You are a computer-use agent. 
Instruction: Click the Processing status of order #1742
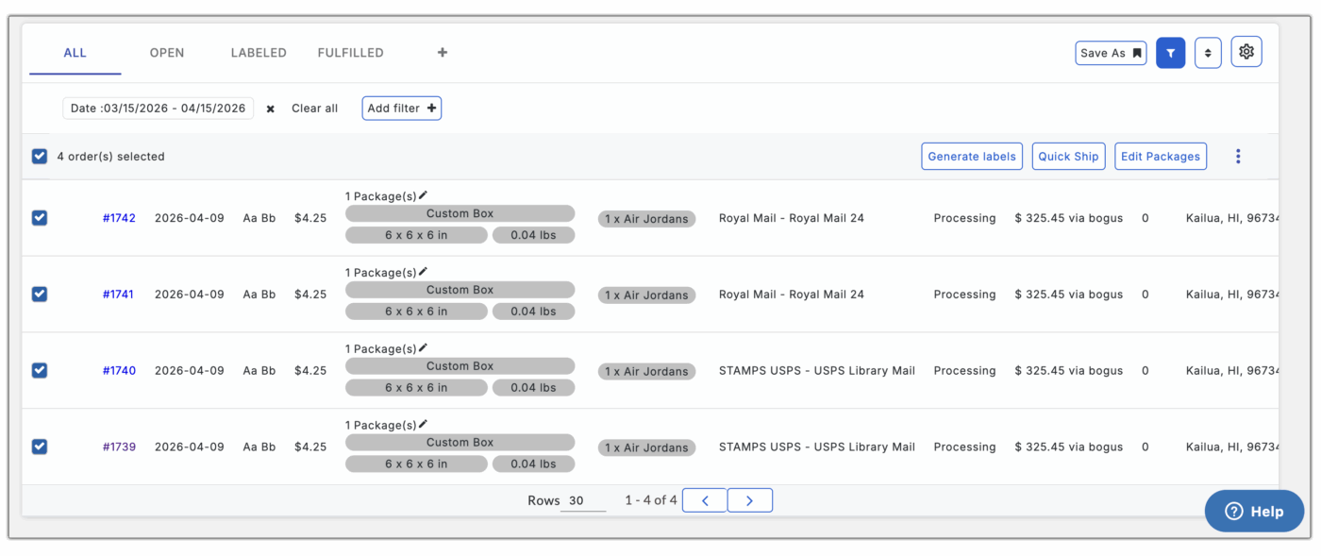click(x=964, y=218)
